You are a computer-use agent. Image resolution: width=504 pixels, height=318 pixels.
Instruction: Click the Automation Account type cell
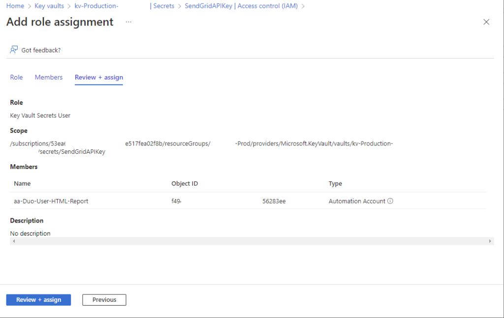tap(357, 201)
